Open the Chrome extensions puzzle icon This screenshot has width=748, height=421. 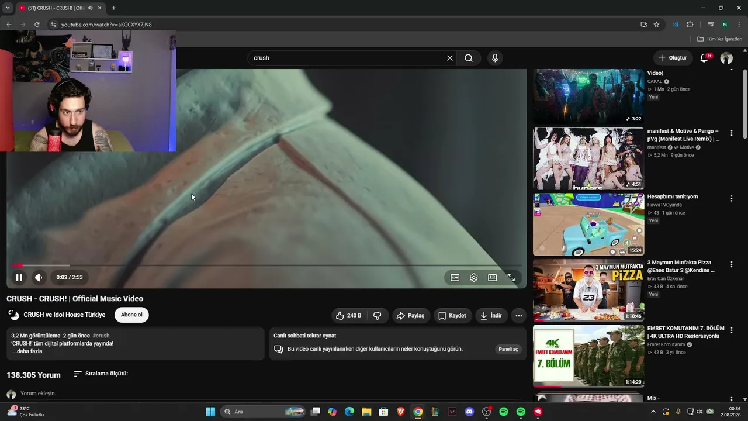point(690,25)
